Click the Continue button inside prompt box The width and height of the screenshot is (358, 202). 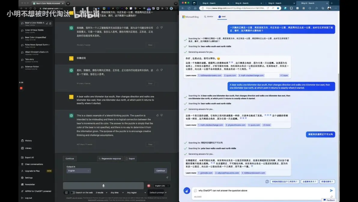160,171
